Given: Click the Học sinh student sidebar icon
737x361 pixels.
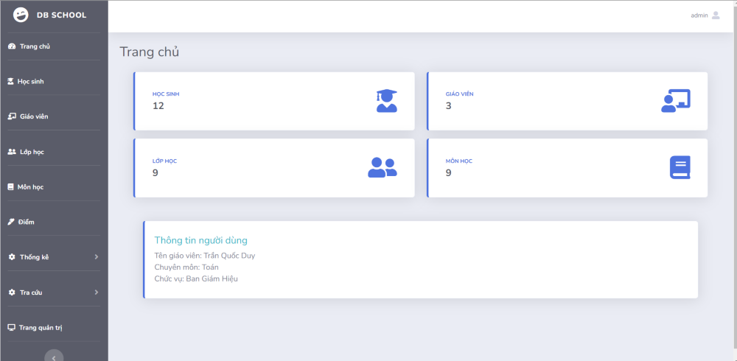Looking at the screenshot, I should point(11,81).
